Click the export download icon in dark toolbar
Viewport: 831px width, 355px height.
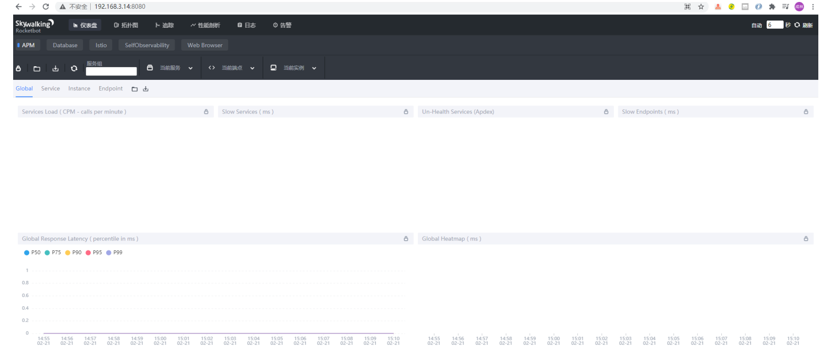tap(56, 69)
